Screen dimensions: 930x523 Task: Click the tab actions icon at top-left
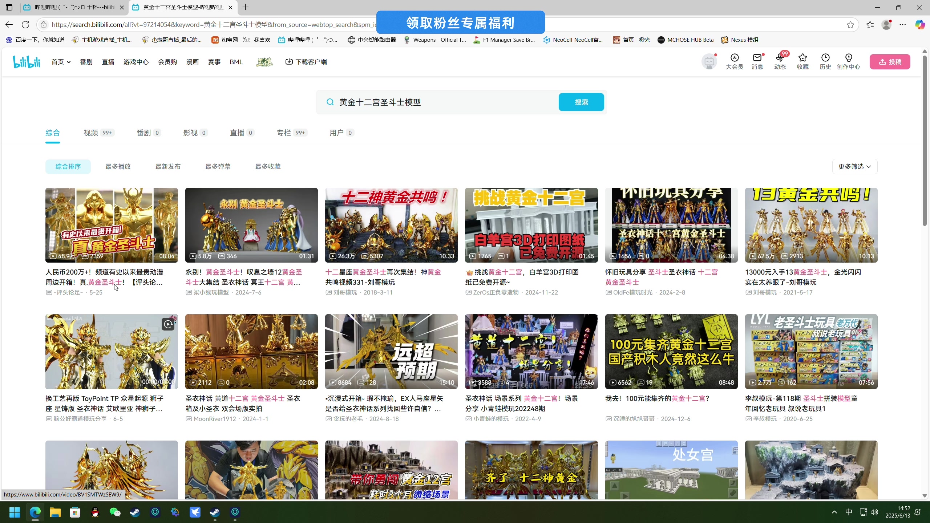coord(9,7)
